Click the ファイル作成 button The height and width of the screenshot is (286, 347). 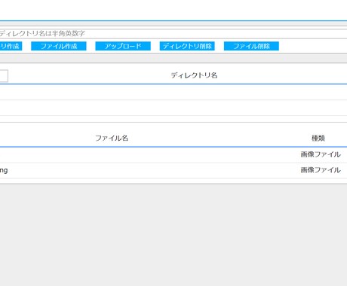coord(59,46)
